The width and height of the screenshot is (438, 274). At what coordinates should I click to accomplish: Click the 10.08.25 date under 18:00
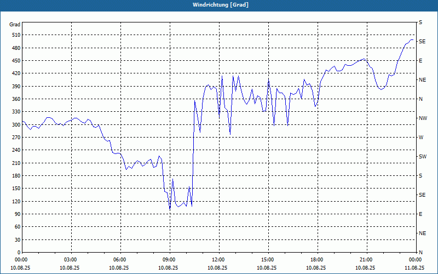click(x=316, y=268)
